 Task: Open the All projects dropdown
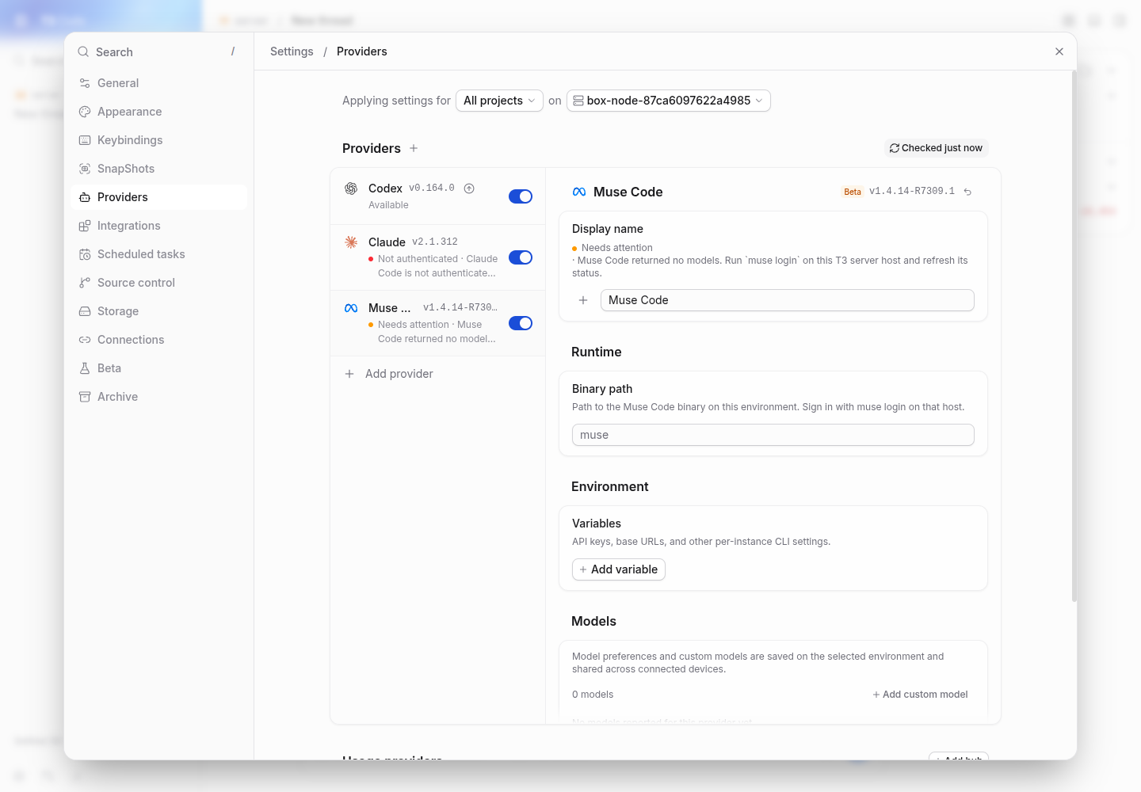click(x=499, y=101)
